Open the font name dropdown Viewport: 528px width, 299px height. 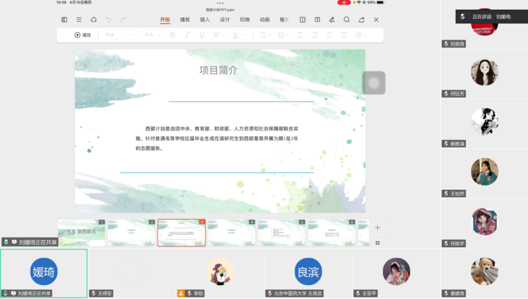point(119,35)
